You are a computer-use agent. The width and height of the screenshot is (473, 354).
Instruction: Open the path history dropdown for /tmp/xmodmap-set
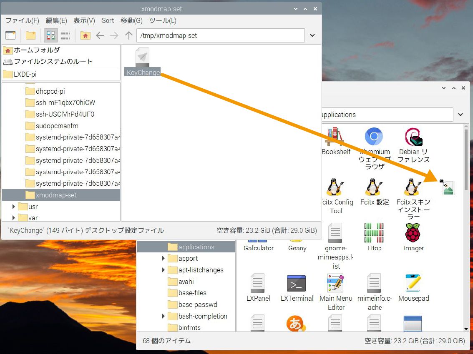pyautogui.click(x=312, y=35)
